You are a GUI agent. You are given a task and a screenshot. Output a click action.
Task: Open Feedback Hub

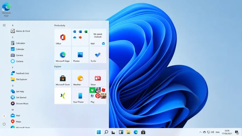(x=20, y=73)
